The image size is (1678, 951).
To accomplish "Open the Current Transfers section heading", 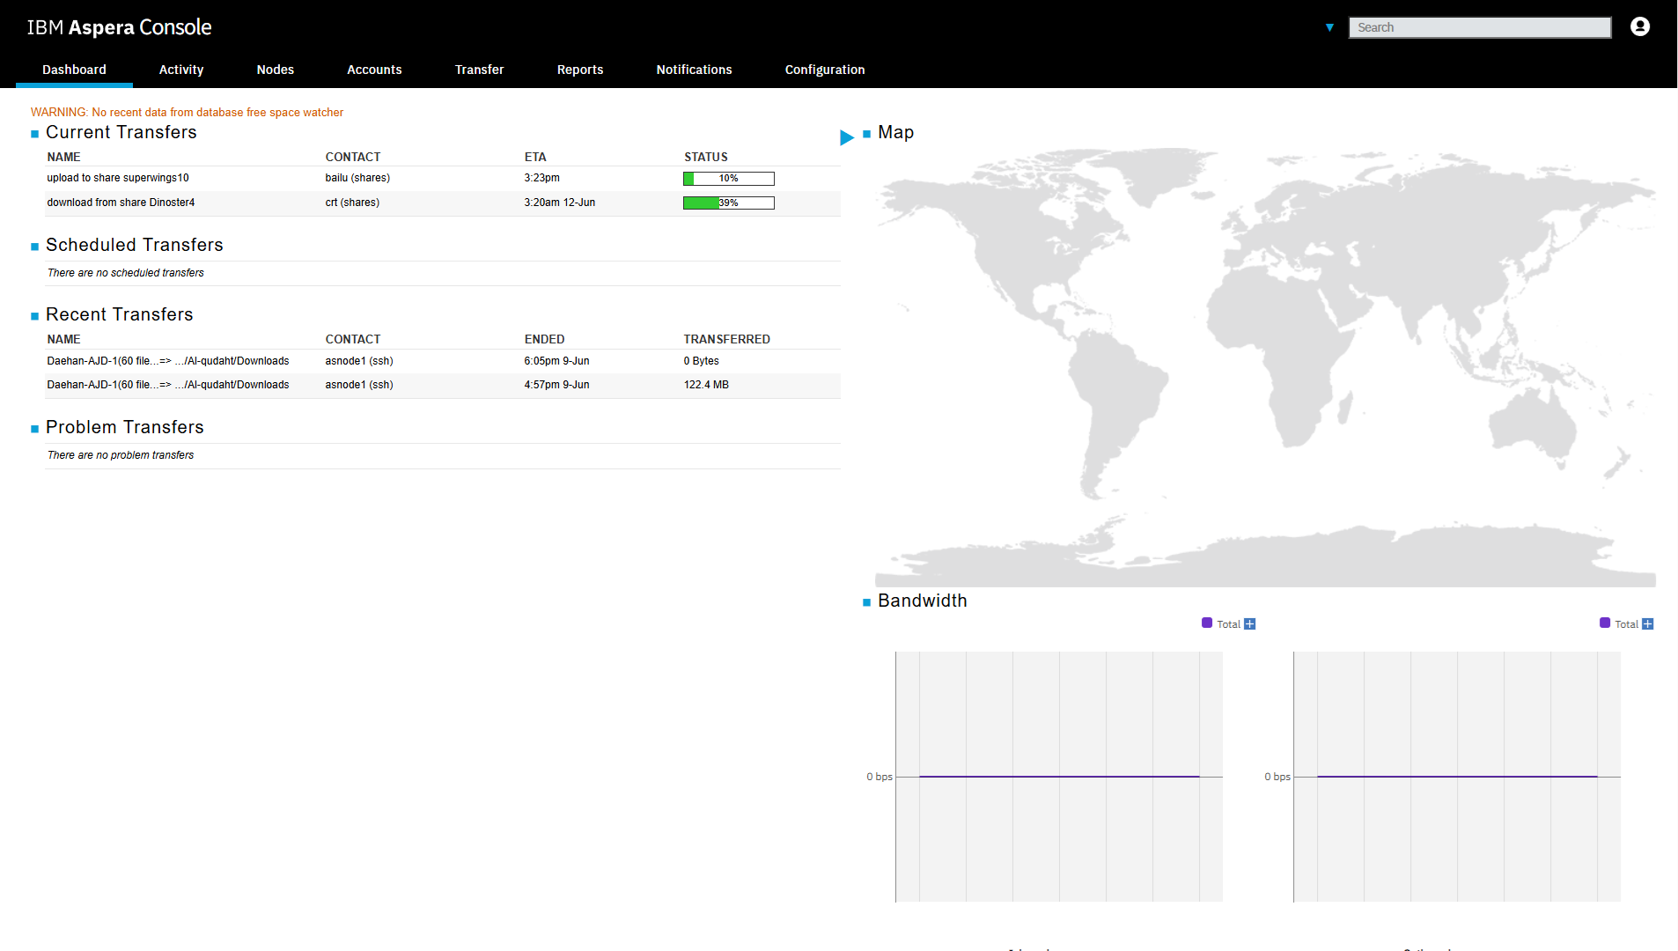I will click(121, 132).
